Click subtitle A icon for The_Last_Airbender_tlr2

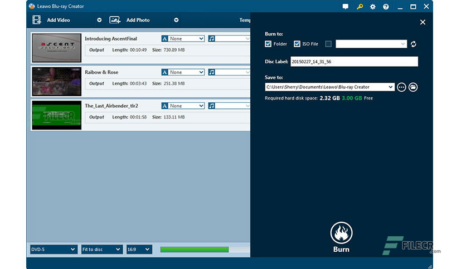164,106
